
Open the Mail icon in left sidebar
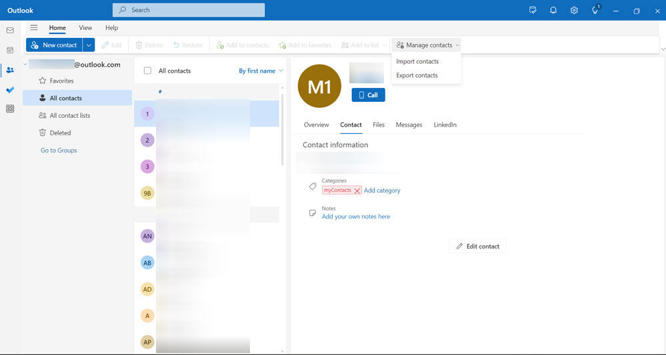coord(10,31)
